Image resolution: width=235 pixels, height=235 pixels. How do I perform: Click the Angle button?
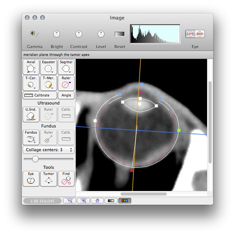[x=66, y=95]
